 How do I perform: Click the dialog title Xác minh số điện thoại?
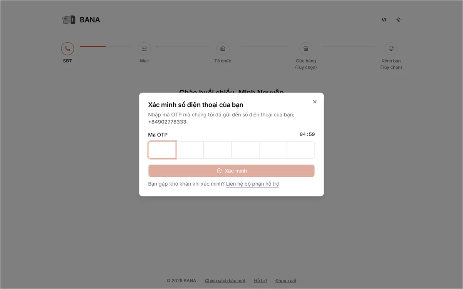(x=196, y=105)
